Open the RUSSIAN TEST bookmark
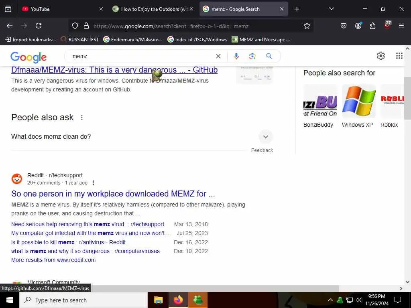The width and height of the screenshot is (411, 308). tap(79, 40)
